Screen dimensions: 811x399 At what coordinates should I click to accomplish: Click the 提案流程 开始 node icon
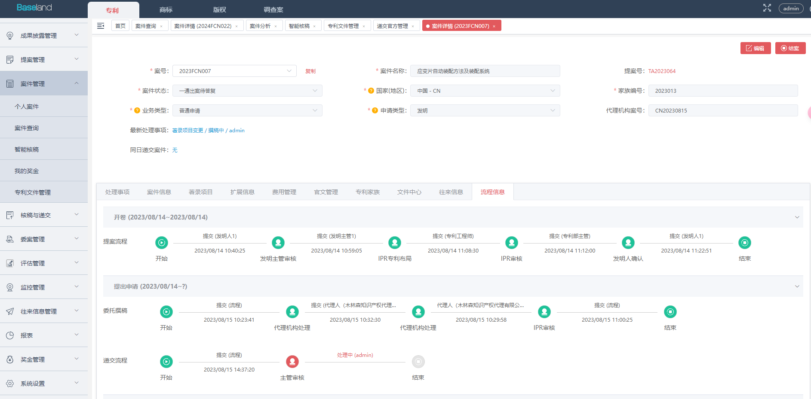coord(162,243)
